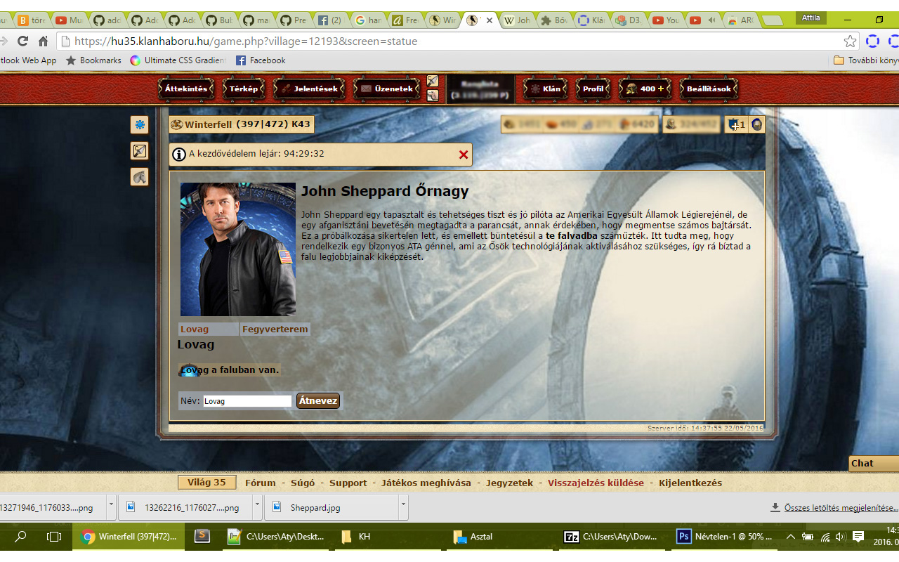Bookmark this page with the star icon
899x562 pixels.
(850, 41)
